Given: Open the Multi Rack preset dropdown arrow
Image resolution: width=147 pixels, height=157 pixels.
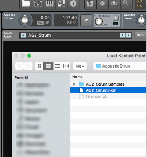Looking at the screenshot, I should tap(23, 36).
